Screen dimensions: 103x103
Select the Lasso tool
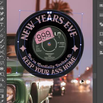2,8
